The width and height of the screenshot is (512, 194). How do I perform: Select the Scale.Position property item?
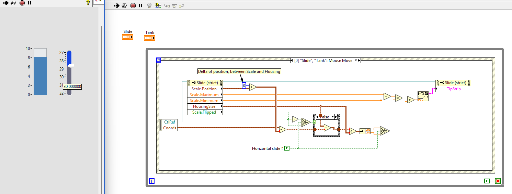point(204,89)
